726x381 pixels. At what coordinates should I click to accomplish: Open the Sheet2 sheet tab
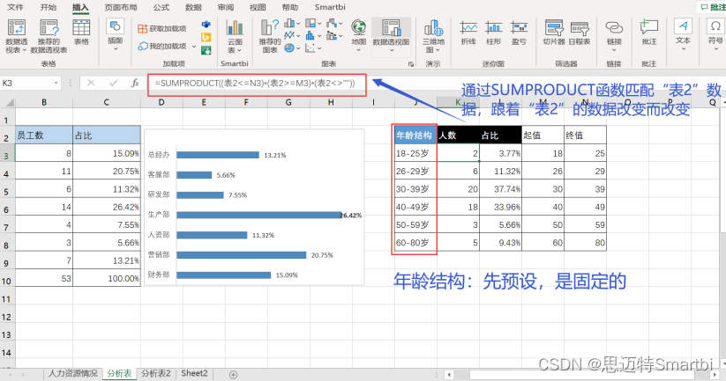[194, 374]
